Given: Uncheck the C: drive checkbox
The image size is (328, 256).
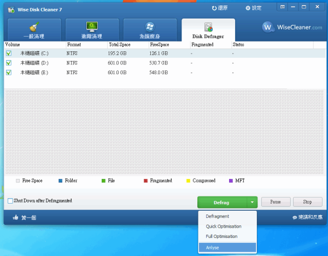Looking at the screenshot, I should tap(9, 53).
